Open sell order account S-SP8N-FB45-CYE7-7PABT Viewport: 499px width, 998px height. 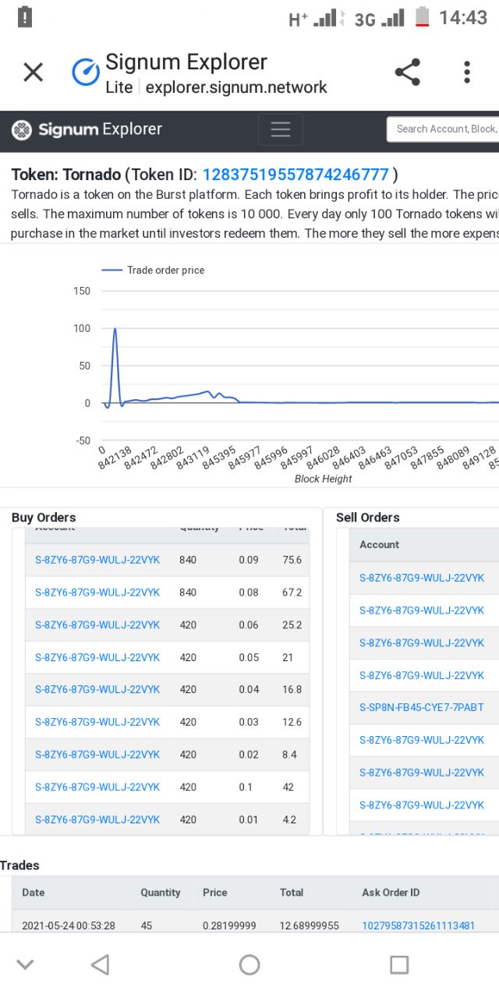422,707
